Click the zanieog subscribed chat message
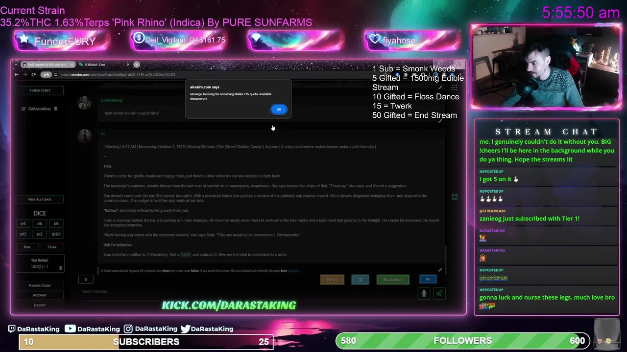Viewport: 627px width, 352px height. [530, 219]
